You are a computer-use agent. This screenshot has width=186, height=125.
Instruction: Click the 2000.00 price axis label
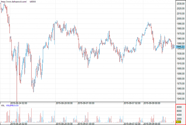point(181,19)
